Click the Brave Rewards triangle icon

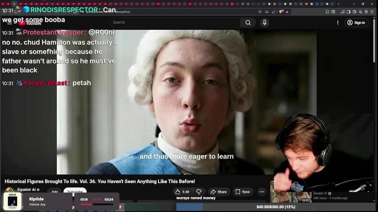click(287, 12)
